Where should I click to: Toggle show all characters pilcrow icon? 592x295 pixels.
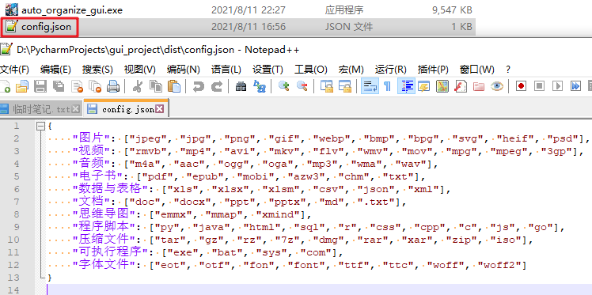(x=387, y=86)
